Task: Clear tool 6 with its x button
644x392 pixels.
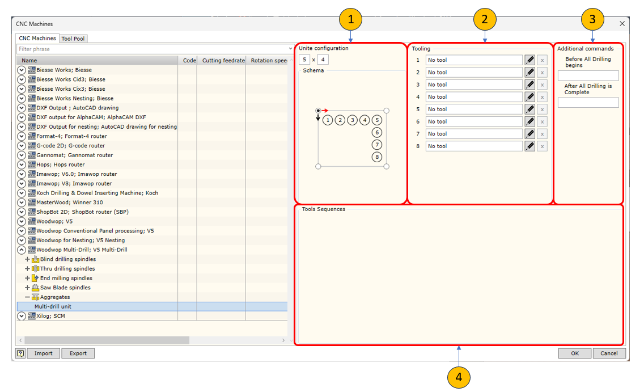Action: tap(542, 121)
